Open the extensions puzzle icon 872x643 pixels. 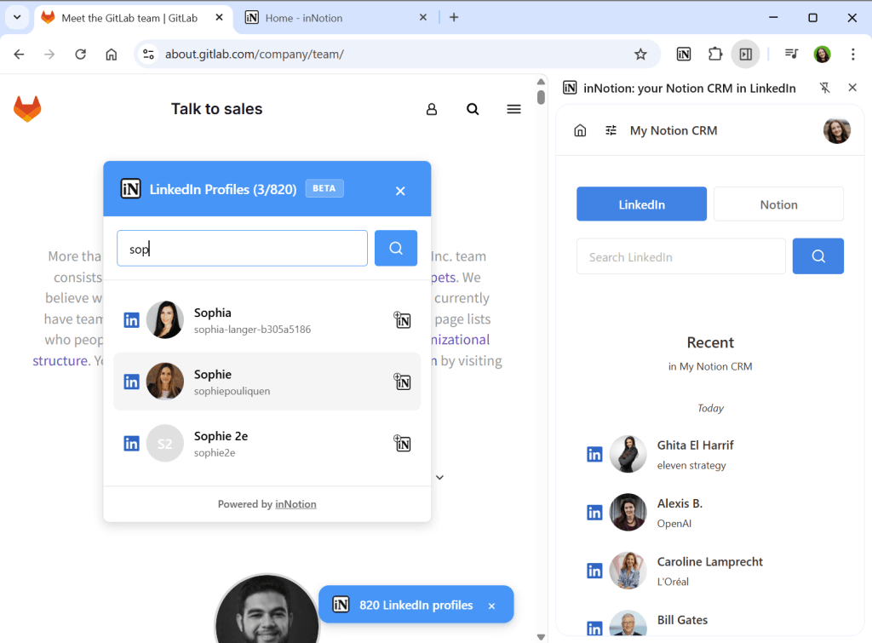(x=715, y=54)
